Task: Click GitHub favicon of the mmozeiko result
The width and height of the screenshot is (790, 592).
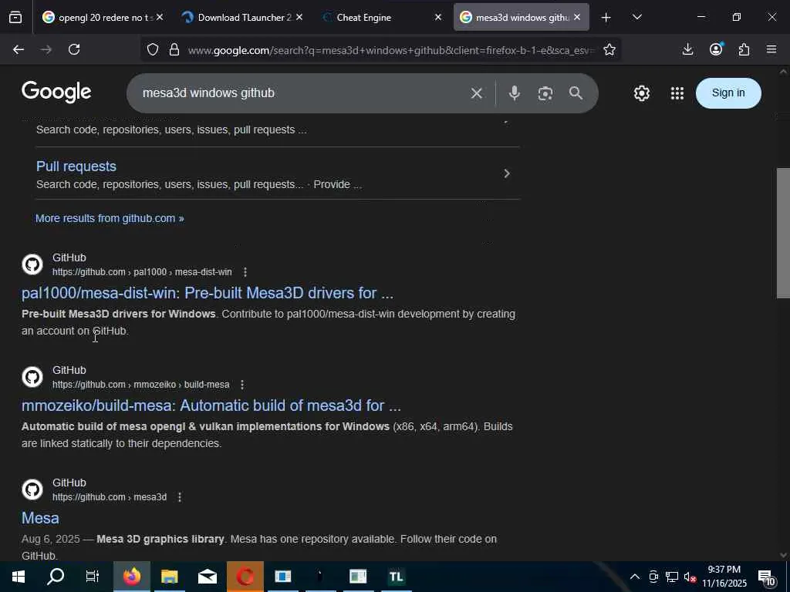Action: point(32,378)
